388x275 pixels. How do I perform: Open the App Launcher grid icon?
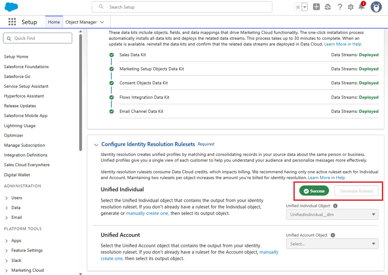[x=12, y=22]
